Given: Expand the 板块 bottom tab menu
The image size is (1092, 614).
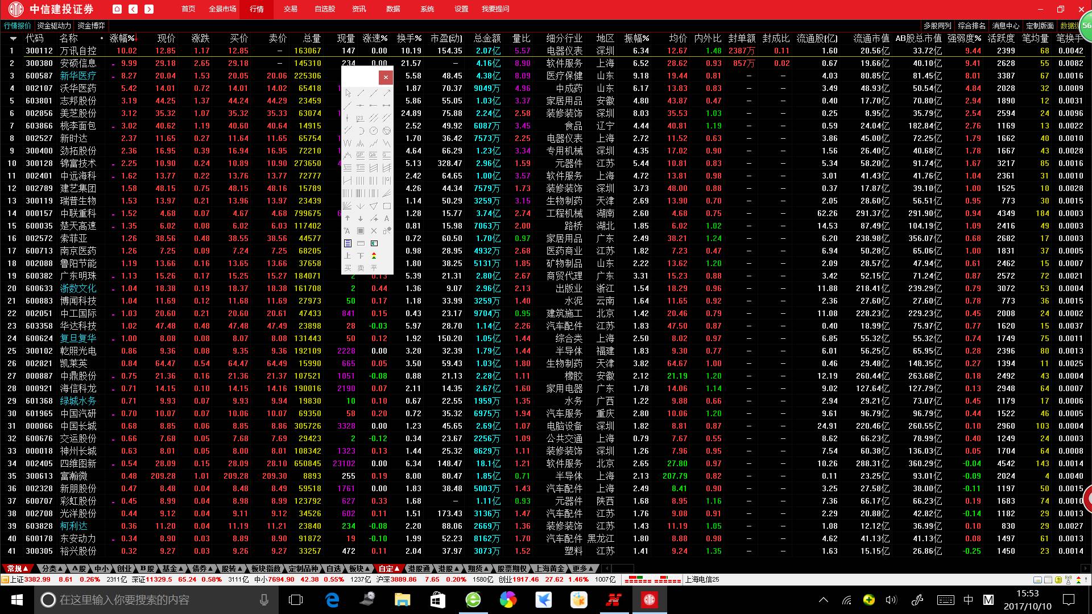Looking at the screenshot, I should 359,569.
